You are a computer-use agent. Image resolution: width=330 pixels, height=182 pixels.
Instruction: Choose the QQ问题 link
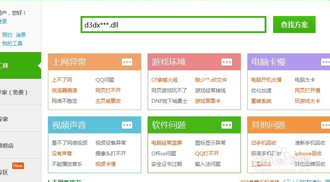[105, 80]
